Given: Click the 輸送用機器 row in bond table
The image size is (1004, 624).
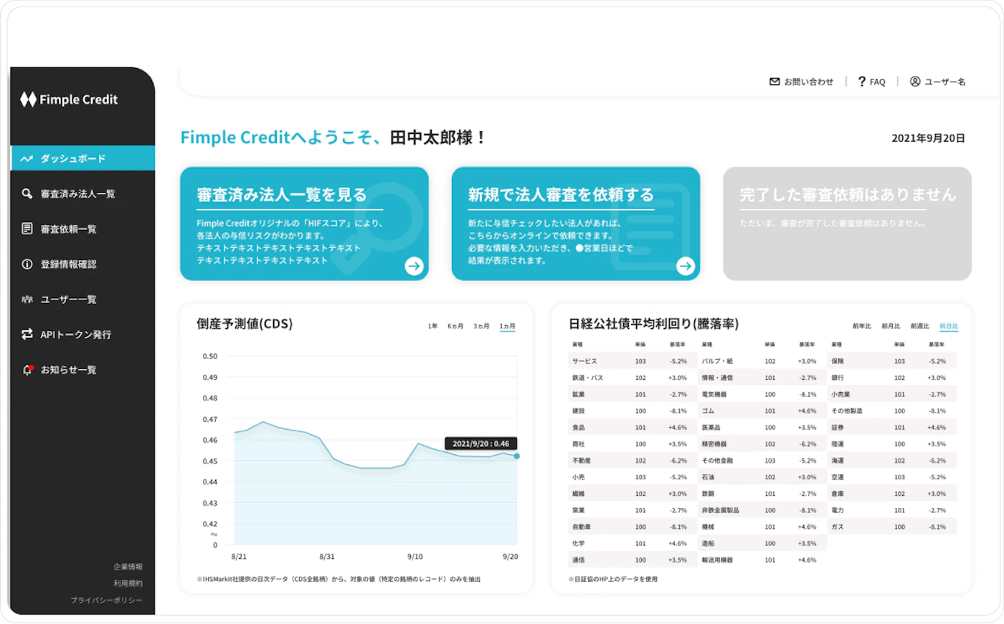Looking at the screenshot, I should point(762,560).
